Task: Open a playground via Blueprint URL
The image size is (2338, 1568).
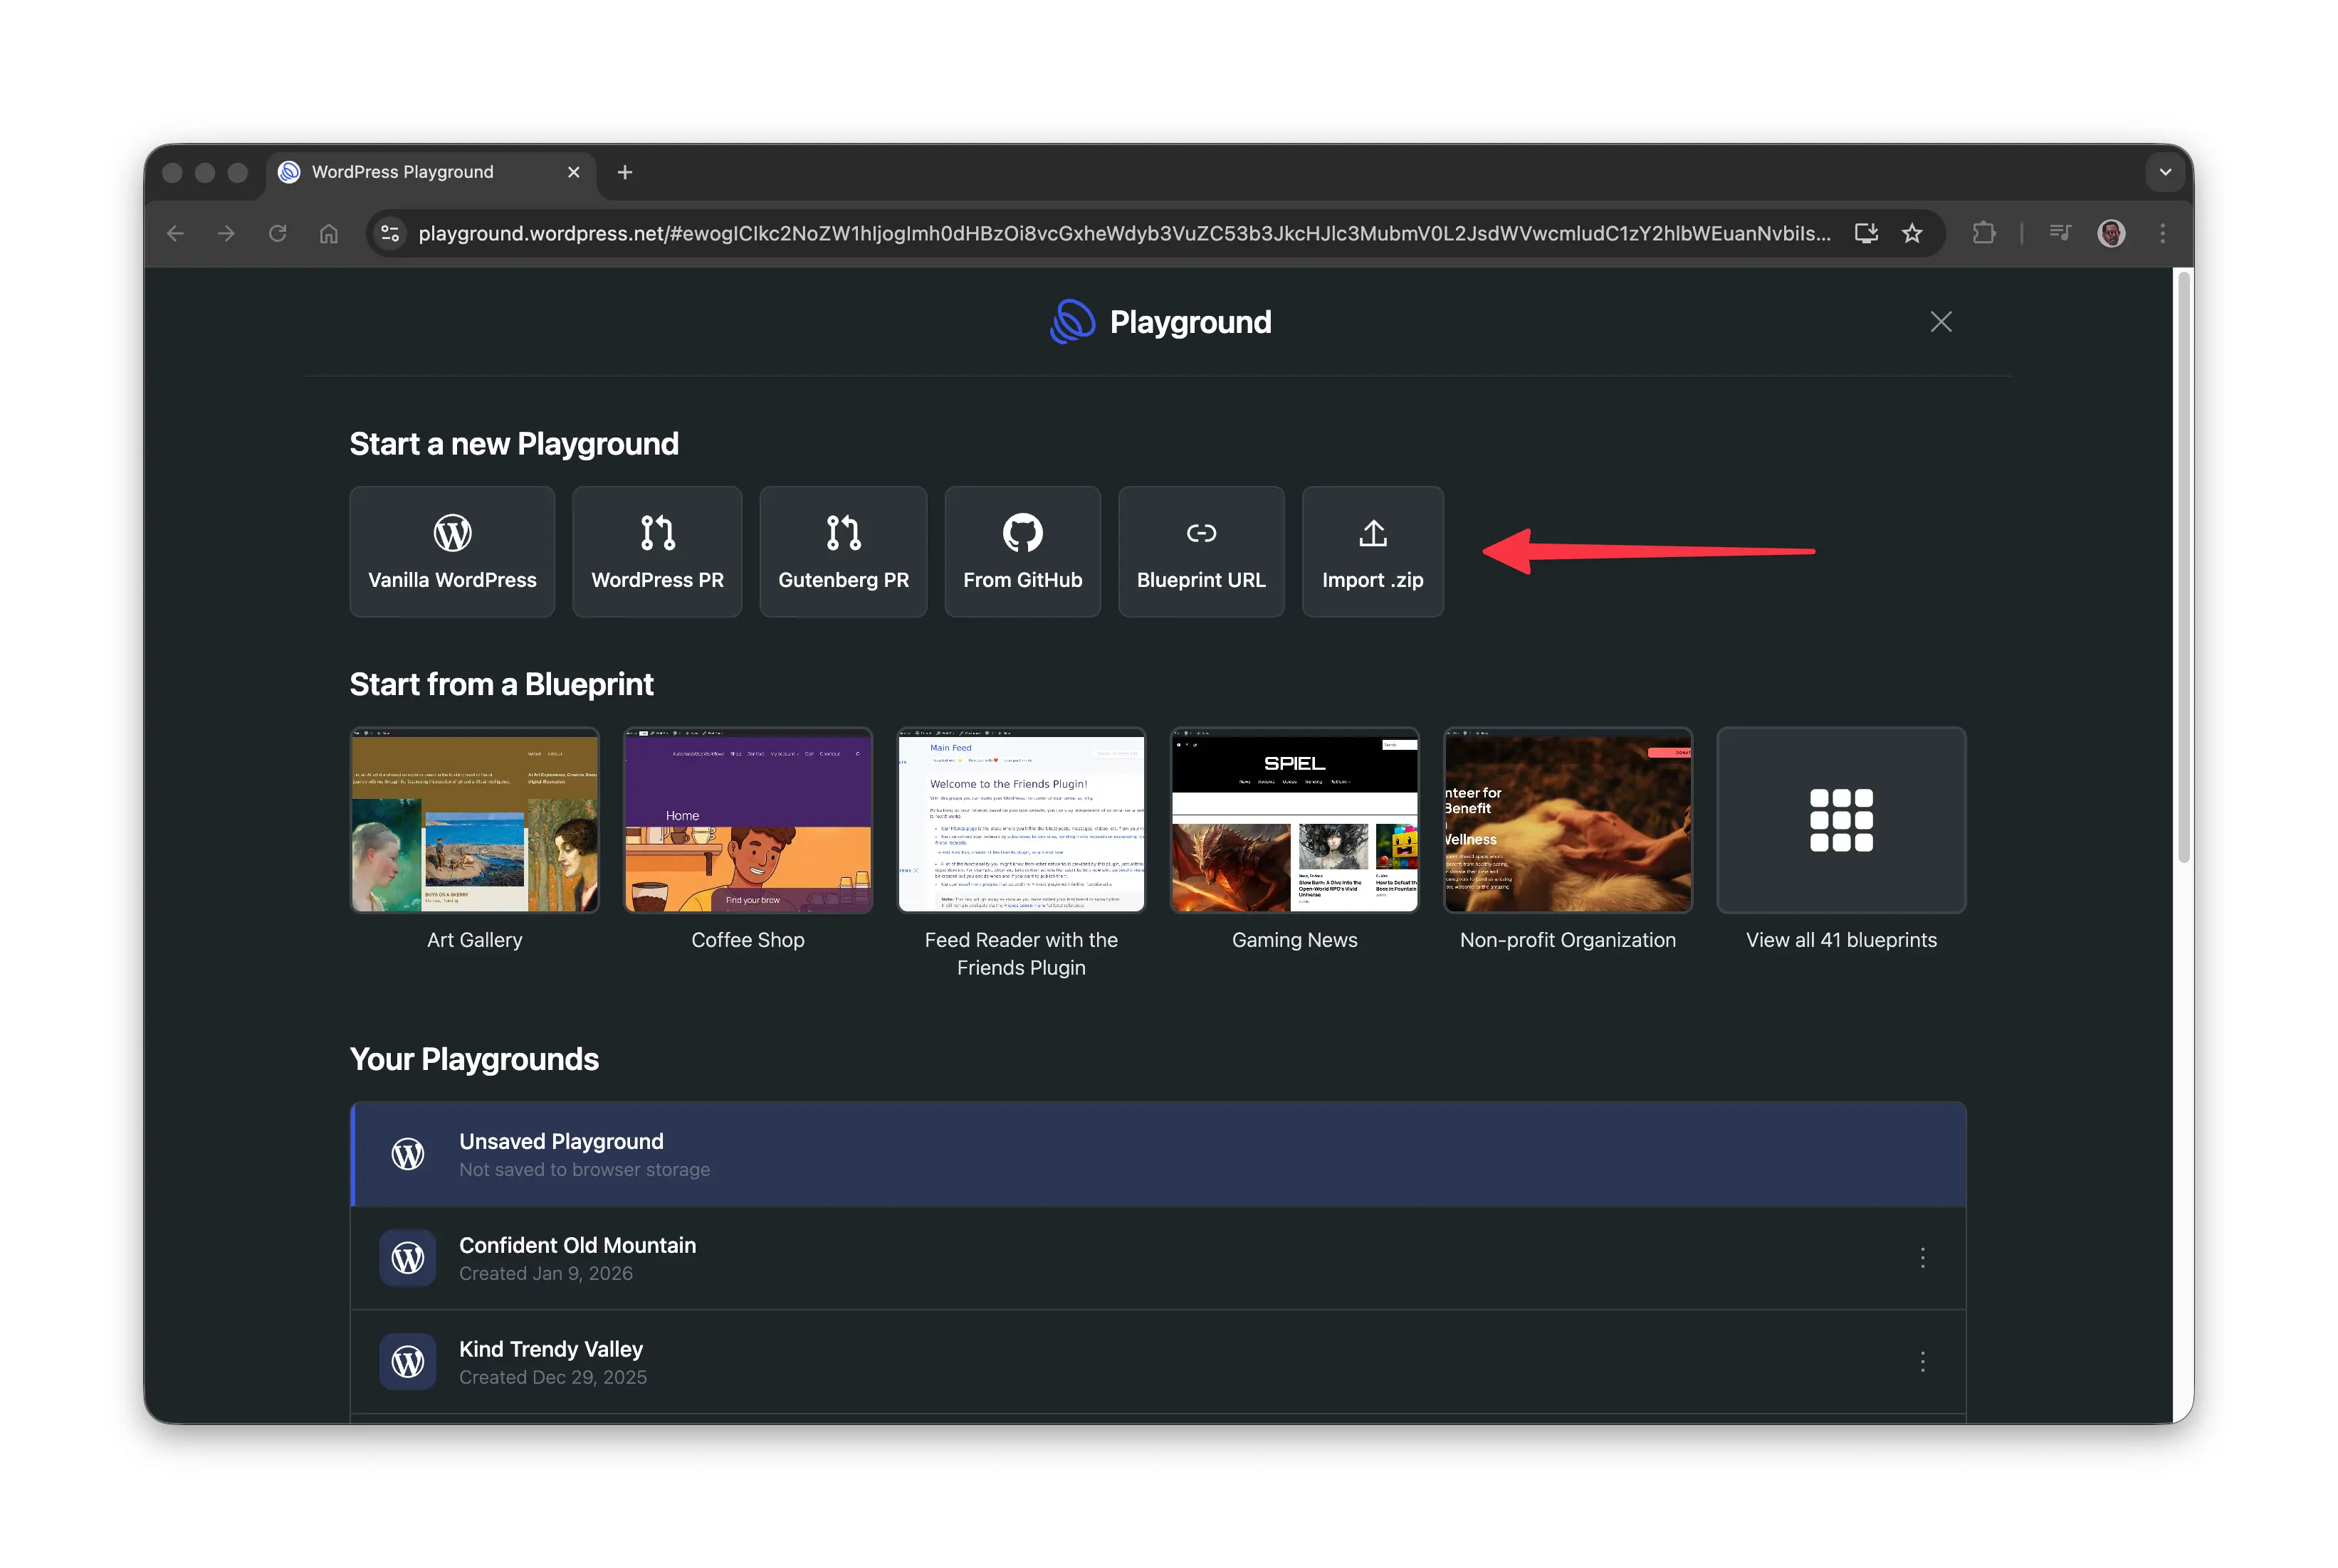Action: [1200, 551]
